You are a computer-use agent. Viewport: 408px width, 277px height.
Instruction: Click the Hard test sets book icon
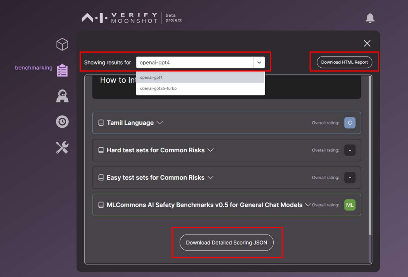(x=101, y=150)
